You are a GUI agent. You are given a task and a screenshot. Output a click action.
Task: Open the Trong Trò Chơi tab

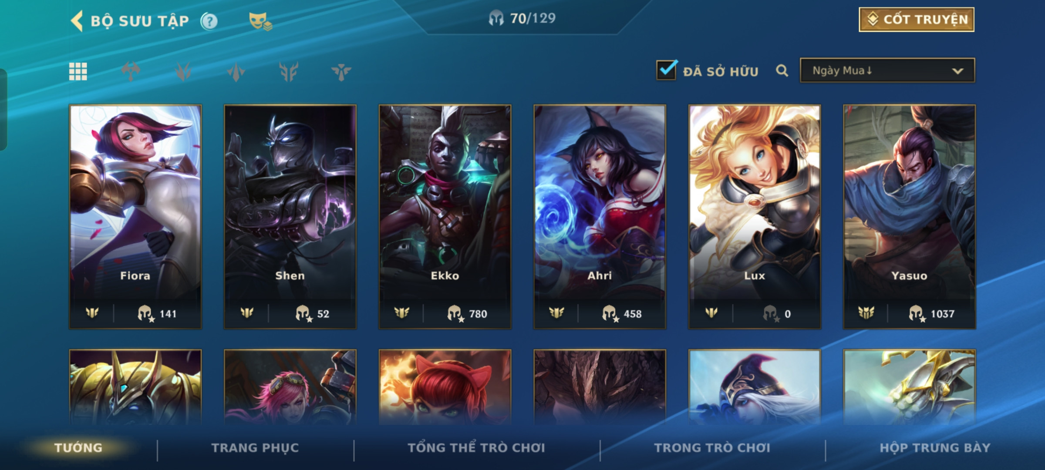712,448
